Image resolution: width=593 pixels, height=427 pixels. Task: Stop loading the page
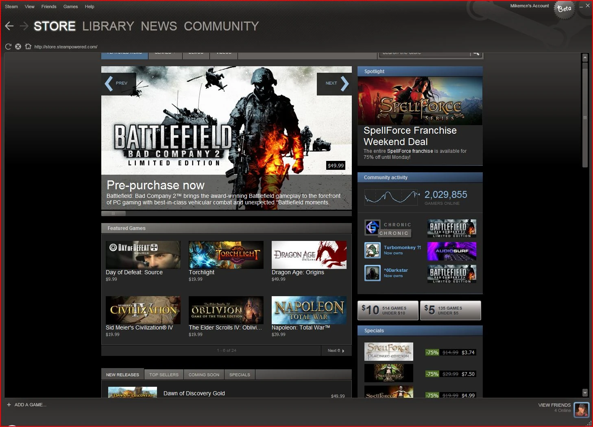18,46
